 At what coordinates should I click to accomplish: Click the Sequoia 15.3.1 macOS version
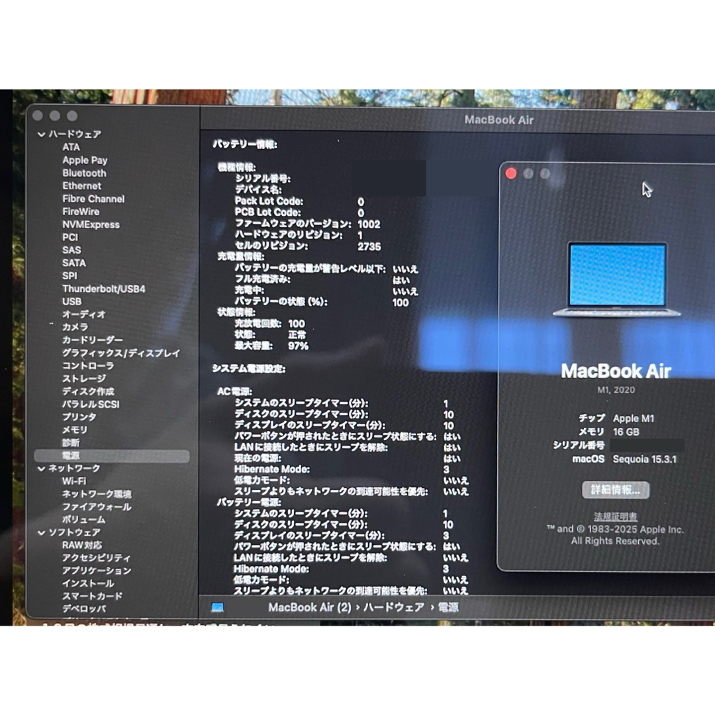tap(645, 459)
